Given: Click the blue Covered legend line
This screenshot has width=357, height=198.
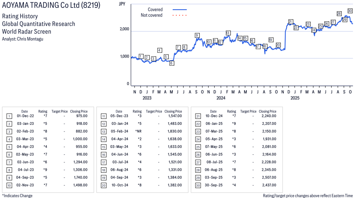Looking at the screenshot, I should (x=180, y=9).
